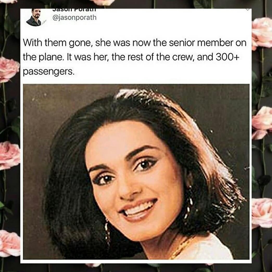Click the pink rose at the bottom left
Viewport: 272px width, 272px height.
tap(10, 243)
